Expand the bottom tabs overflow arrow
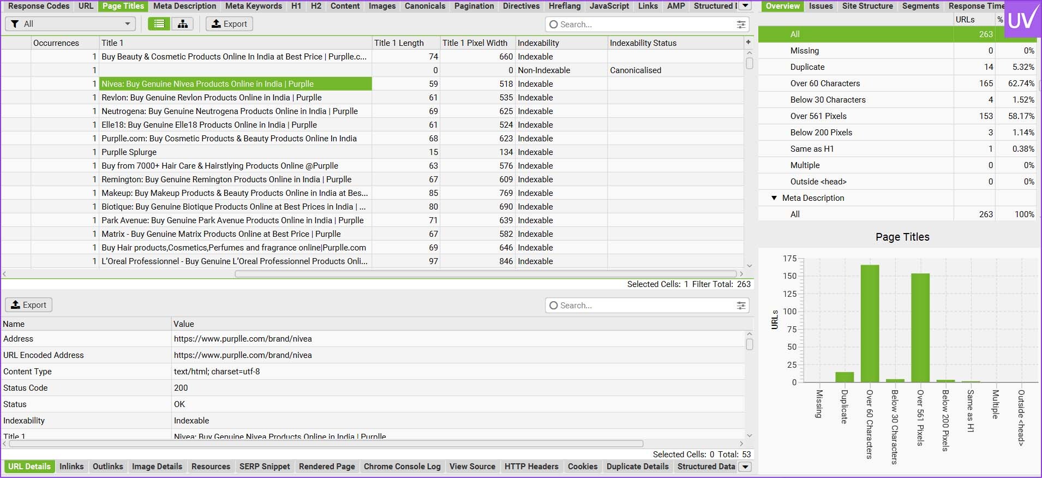 [x=745, y=467]
